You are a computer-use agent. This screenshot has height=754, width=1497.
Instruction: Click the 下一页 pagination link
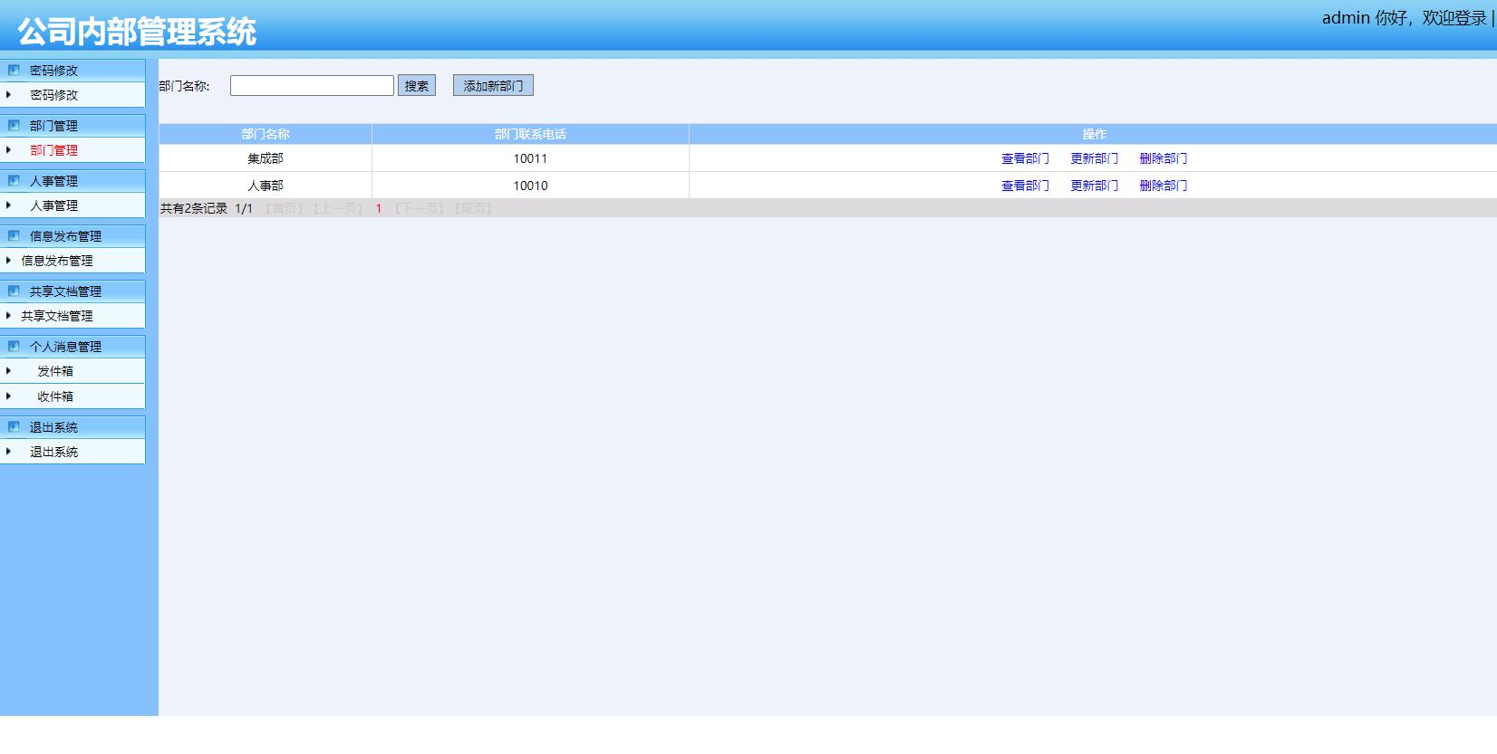pyautogui.click(x=419, y=208)
